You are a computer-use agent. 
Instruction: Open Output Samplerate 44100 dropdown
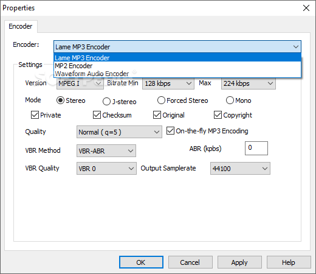240,168
